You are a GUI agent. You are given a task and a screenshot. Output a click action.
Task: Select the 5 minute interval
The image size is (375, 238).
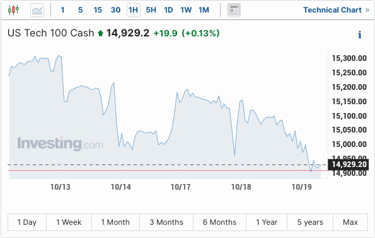coord(81,10)
